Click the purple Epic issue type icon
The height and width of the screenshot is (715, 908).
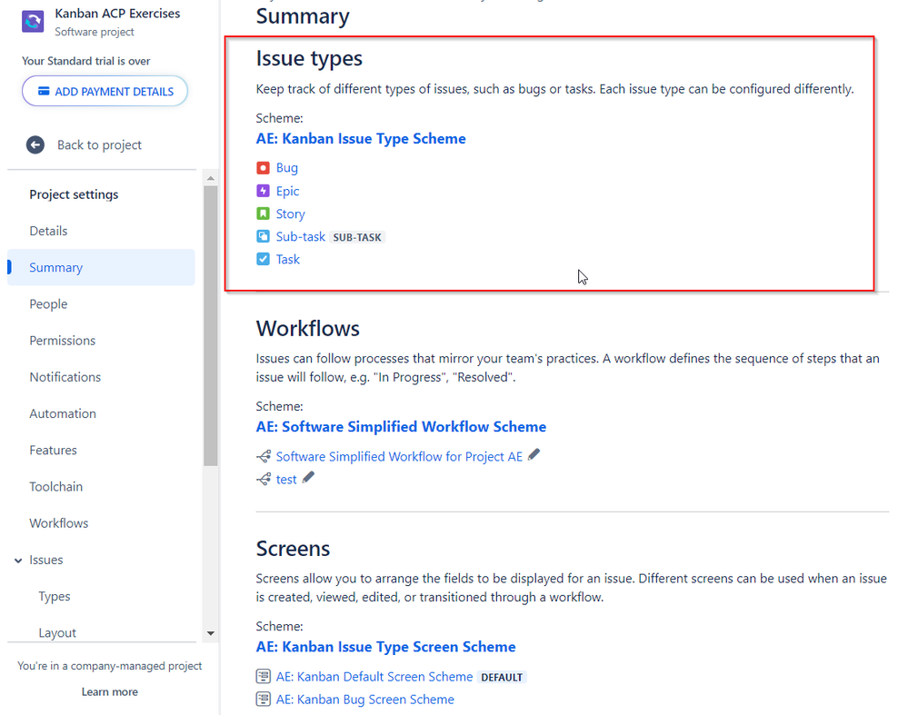pyautogui.click(x=263, y=191)
